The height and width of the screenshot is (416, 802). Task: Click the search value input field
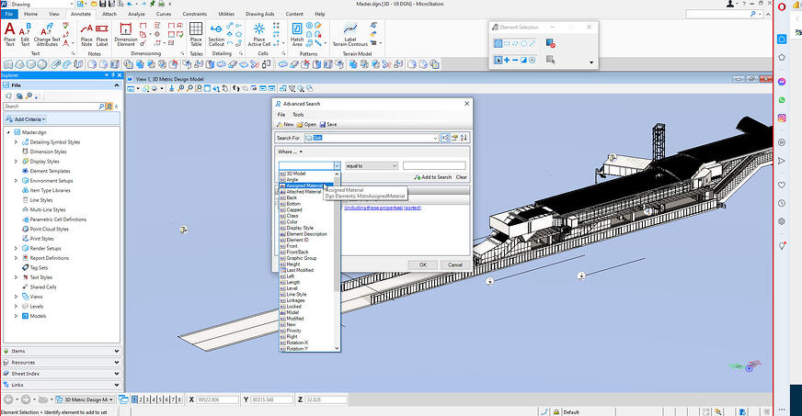[434, 166]
